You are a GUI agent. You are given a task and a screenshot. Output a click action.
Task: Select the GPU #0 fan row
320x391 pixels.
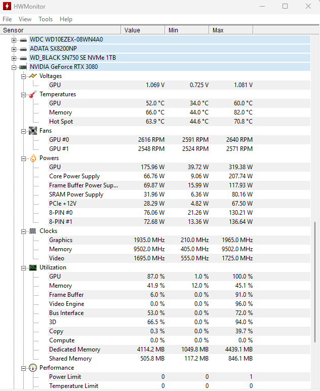179,140
